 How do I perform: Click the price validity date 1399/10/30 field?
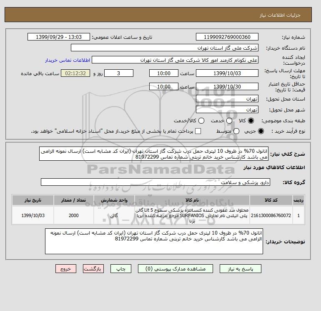tap(227, 86)
